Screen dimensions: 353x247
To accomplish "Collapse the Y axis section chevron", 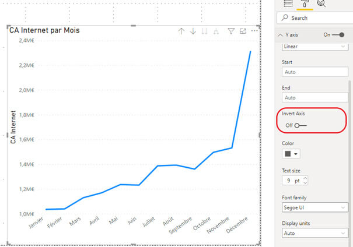I will (x=280, y=35).
